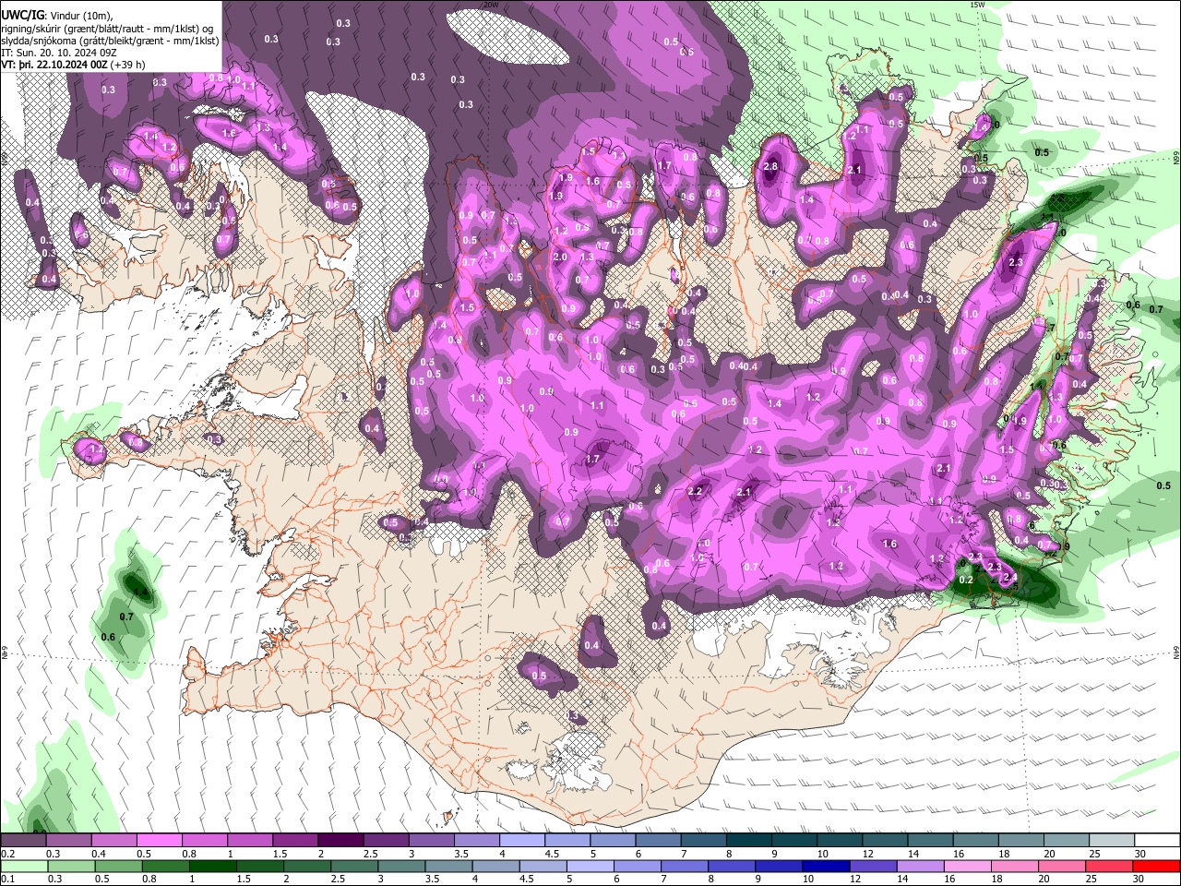Pick the deep purple snow swatch between 2 and 2.5

(x=340, y=841)
